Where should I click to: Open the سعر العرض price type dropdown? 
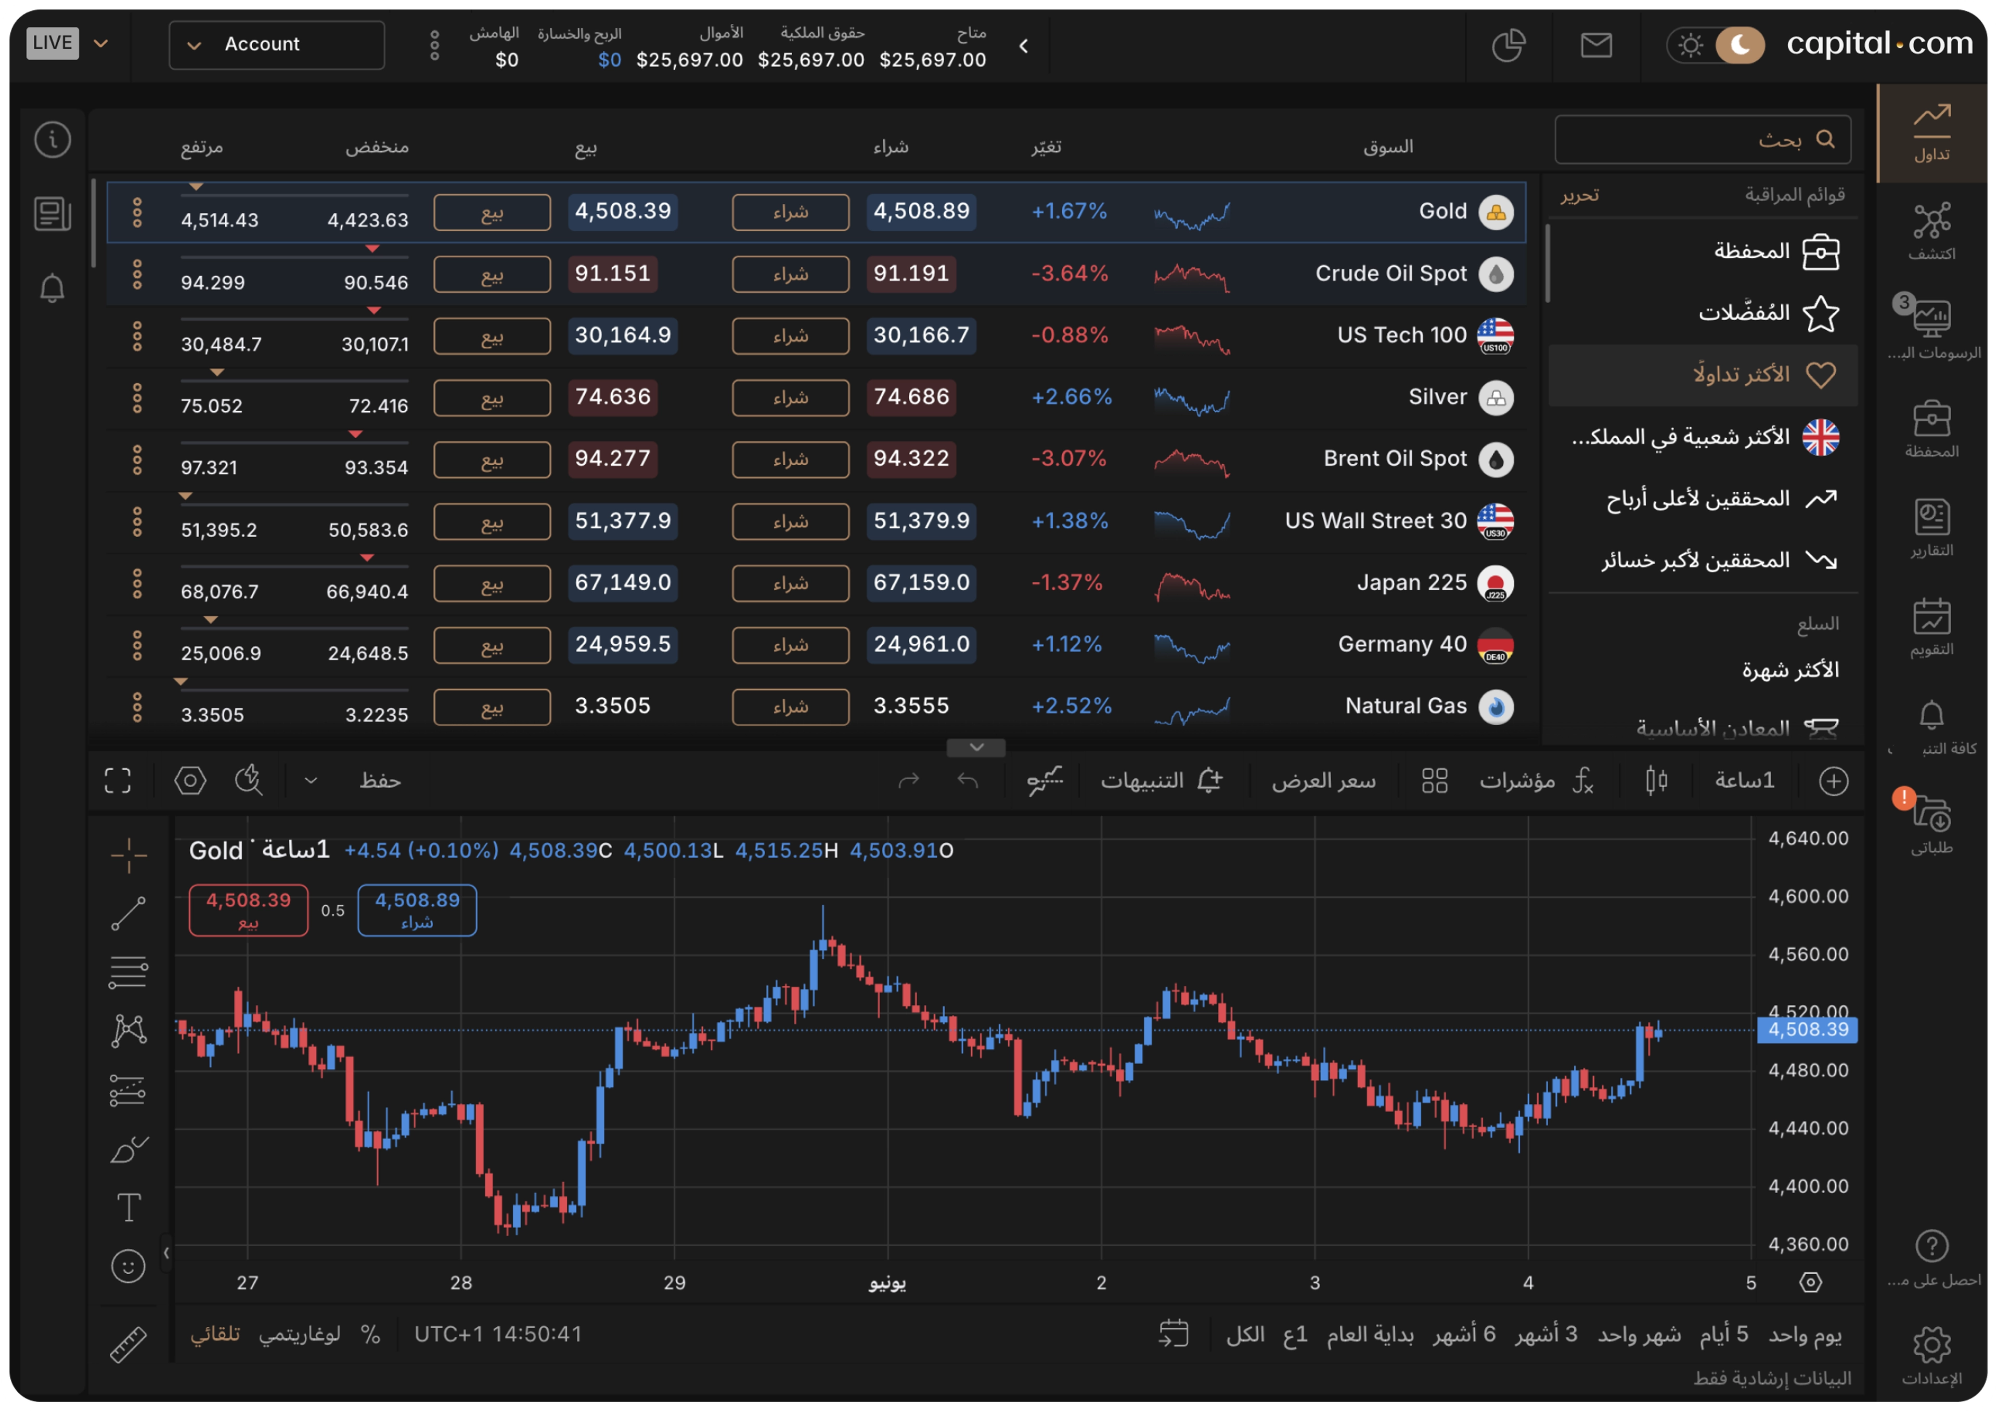[x=1323, y=781]
